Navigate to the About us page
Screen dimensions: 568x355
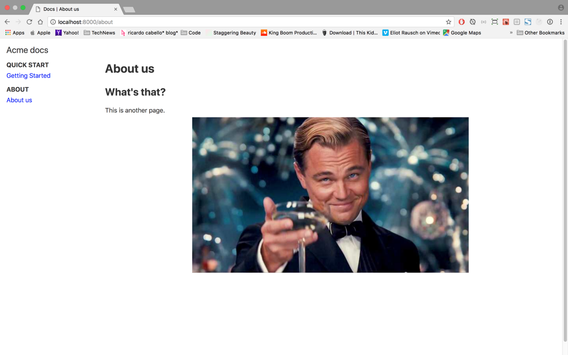click(19, 100)
